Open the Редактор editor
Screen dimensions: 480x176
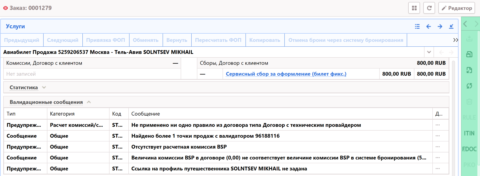pyautogui.click(x=456, y=8)
